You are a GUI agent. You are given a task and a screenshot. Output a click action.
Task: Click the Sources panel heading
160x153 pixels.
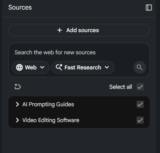point(20,8)
